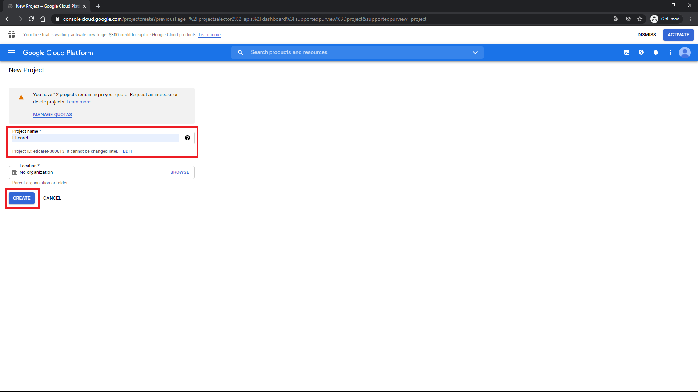
Task: Click the Google Cloud Platform logo text
Action: [x=58, y=53]
